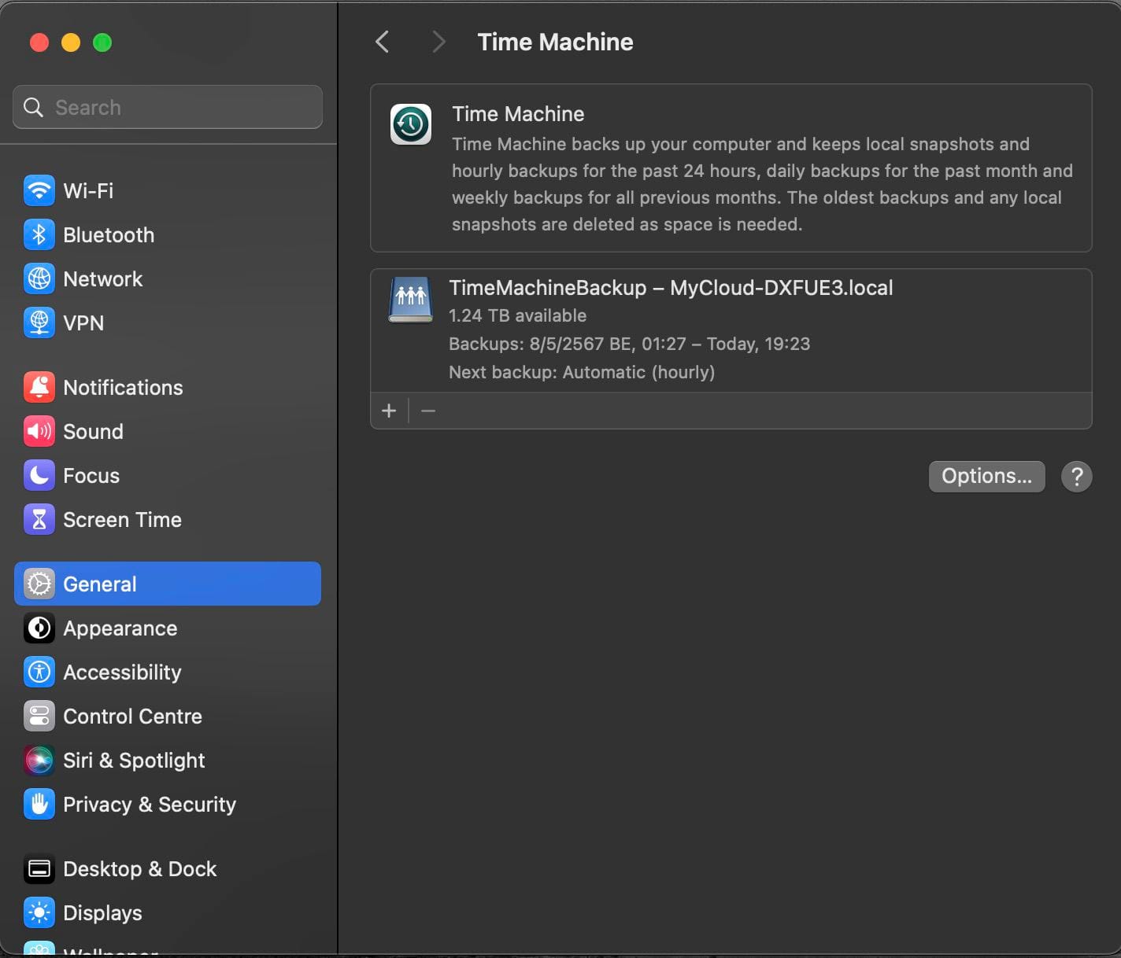Screen dimensions: 1121x958
Task: Click the magnifier icon in Search field
Action: [33, 107]
